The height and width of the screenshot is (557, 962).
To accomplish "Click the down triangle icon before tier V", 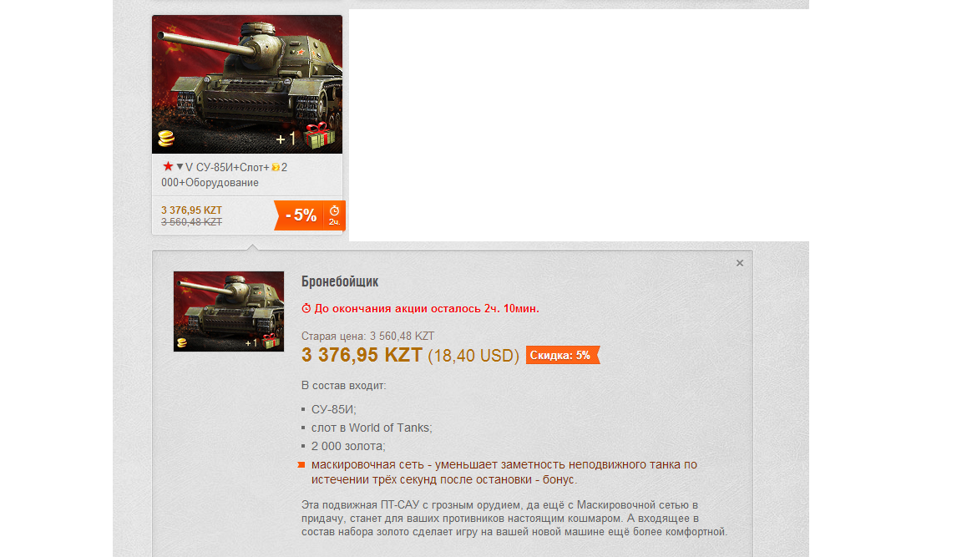I will click(x=180, y=167).
